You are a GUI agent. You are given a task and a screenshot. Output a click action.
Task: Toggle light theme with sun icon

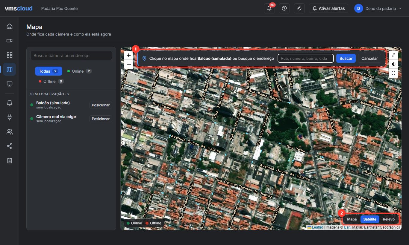tap(299, 8)
